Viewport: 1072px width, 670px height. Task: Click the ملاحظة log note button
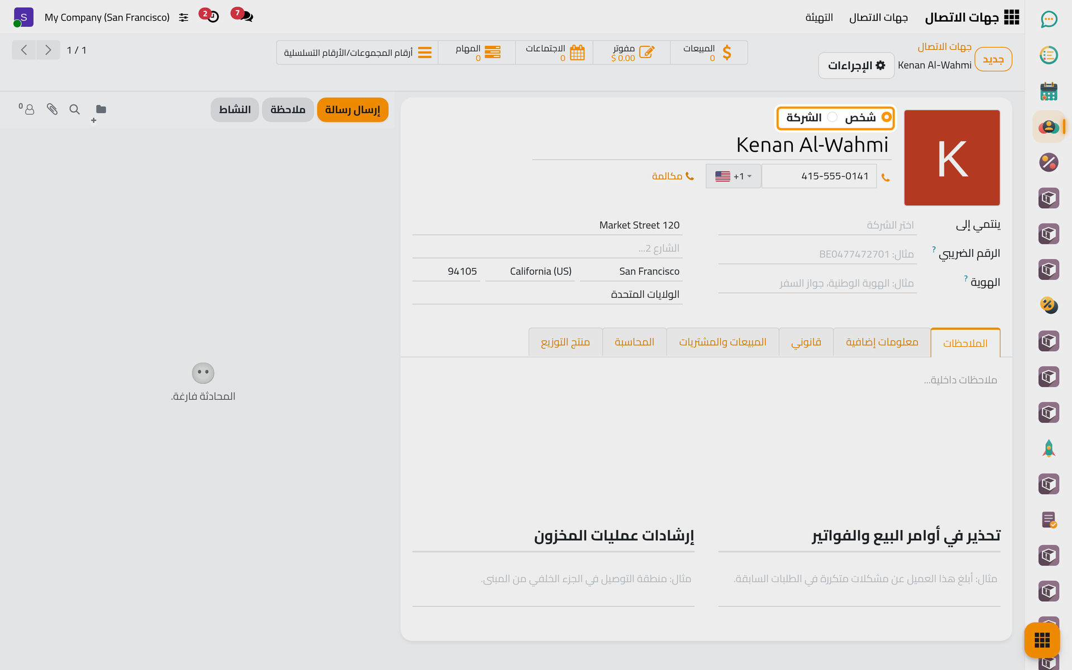click(288, 109)
